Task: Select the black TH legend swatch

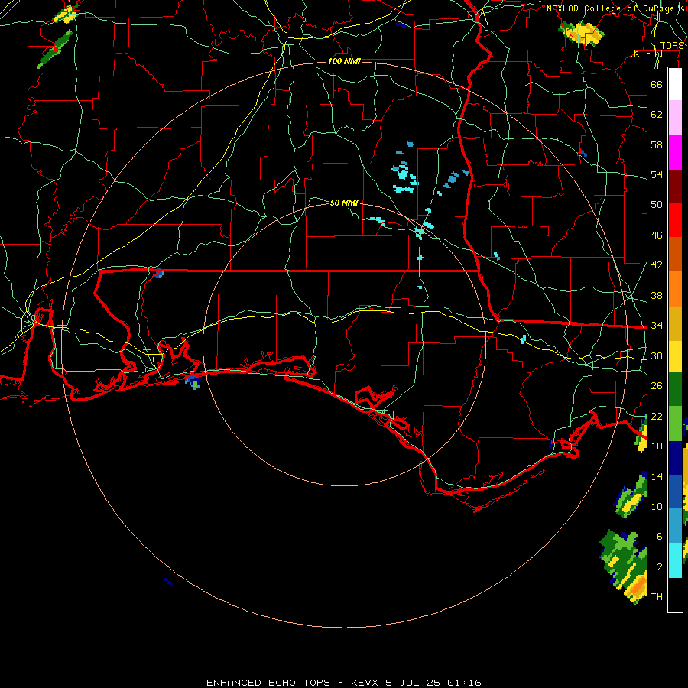Action: tap(675, 595)
